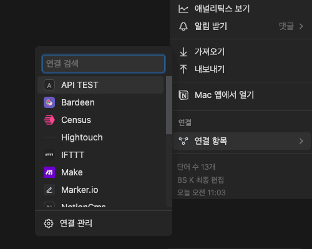Select IFTTT connection
The height and width of the screenshot is (249, 312).
pyautogui.click(x=100, y=155)
